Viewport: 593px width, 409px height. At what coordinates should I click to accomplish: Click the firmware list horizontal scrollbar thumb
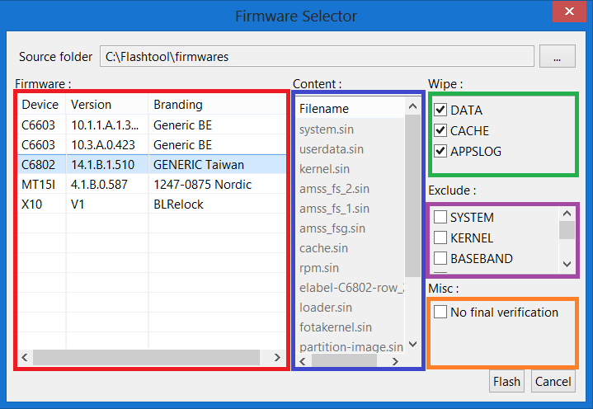coord(146,357)
